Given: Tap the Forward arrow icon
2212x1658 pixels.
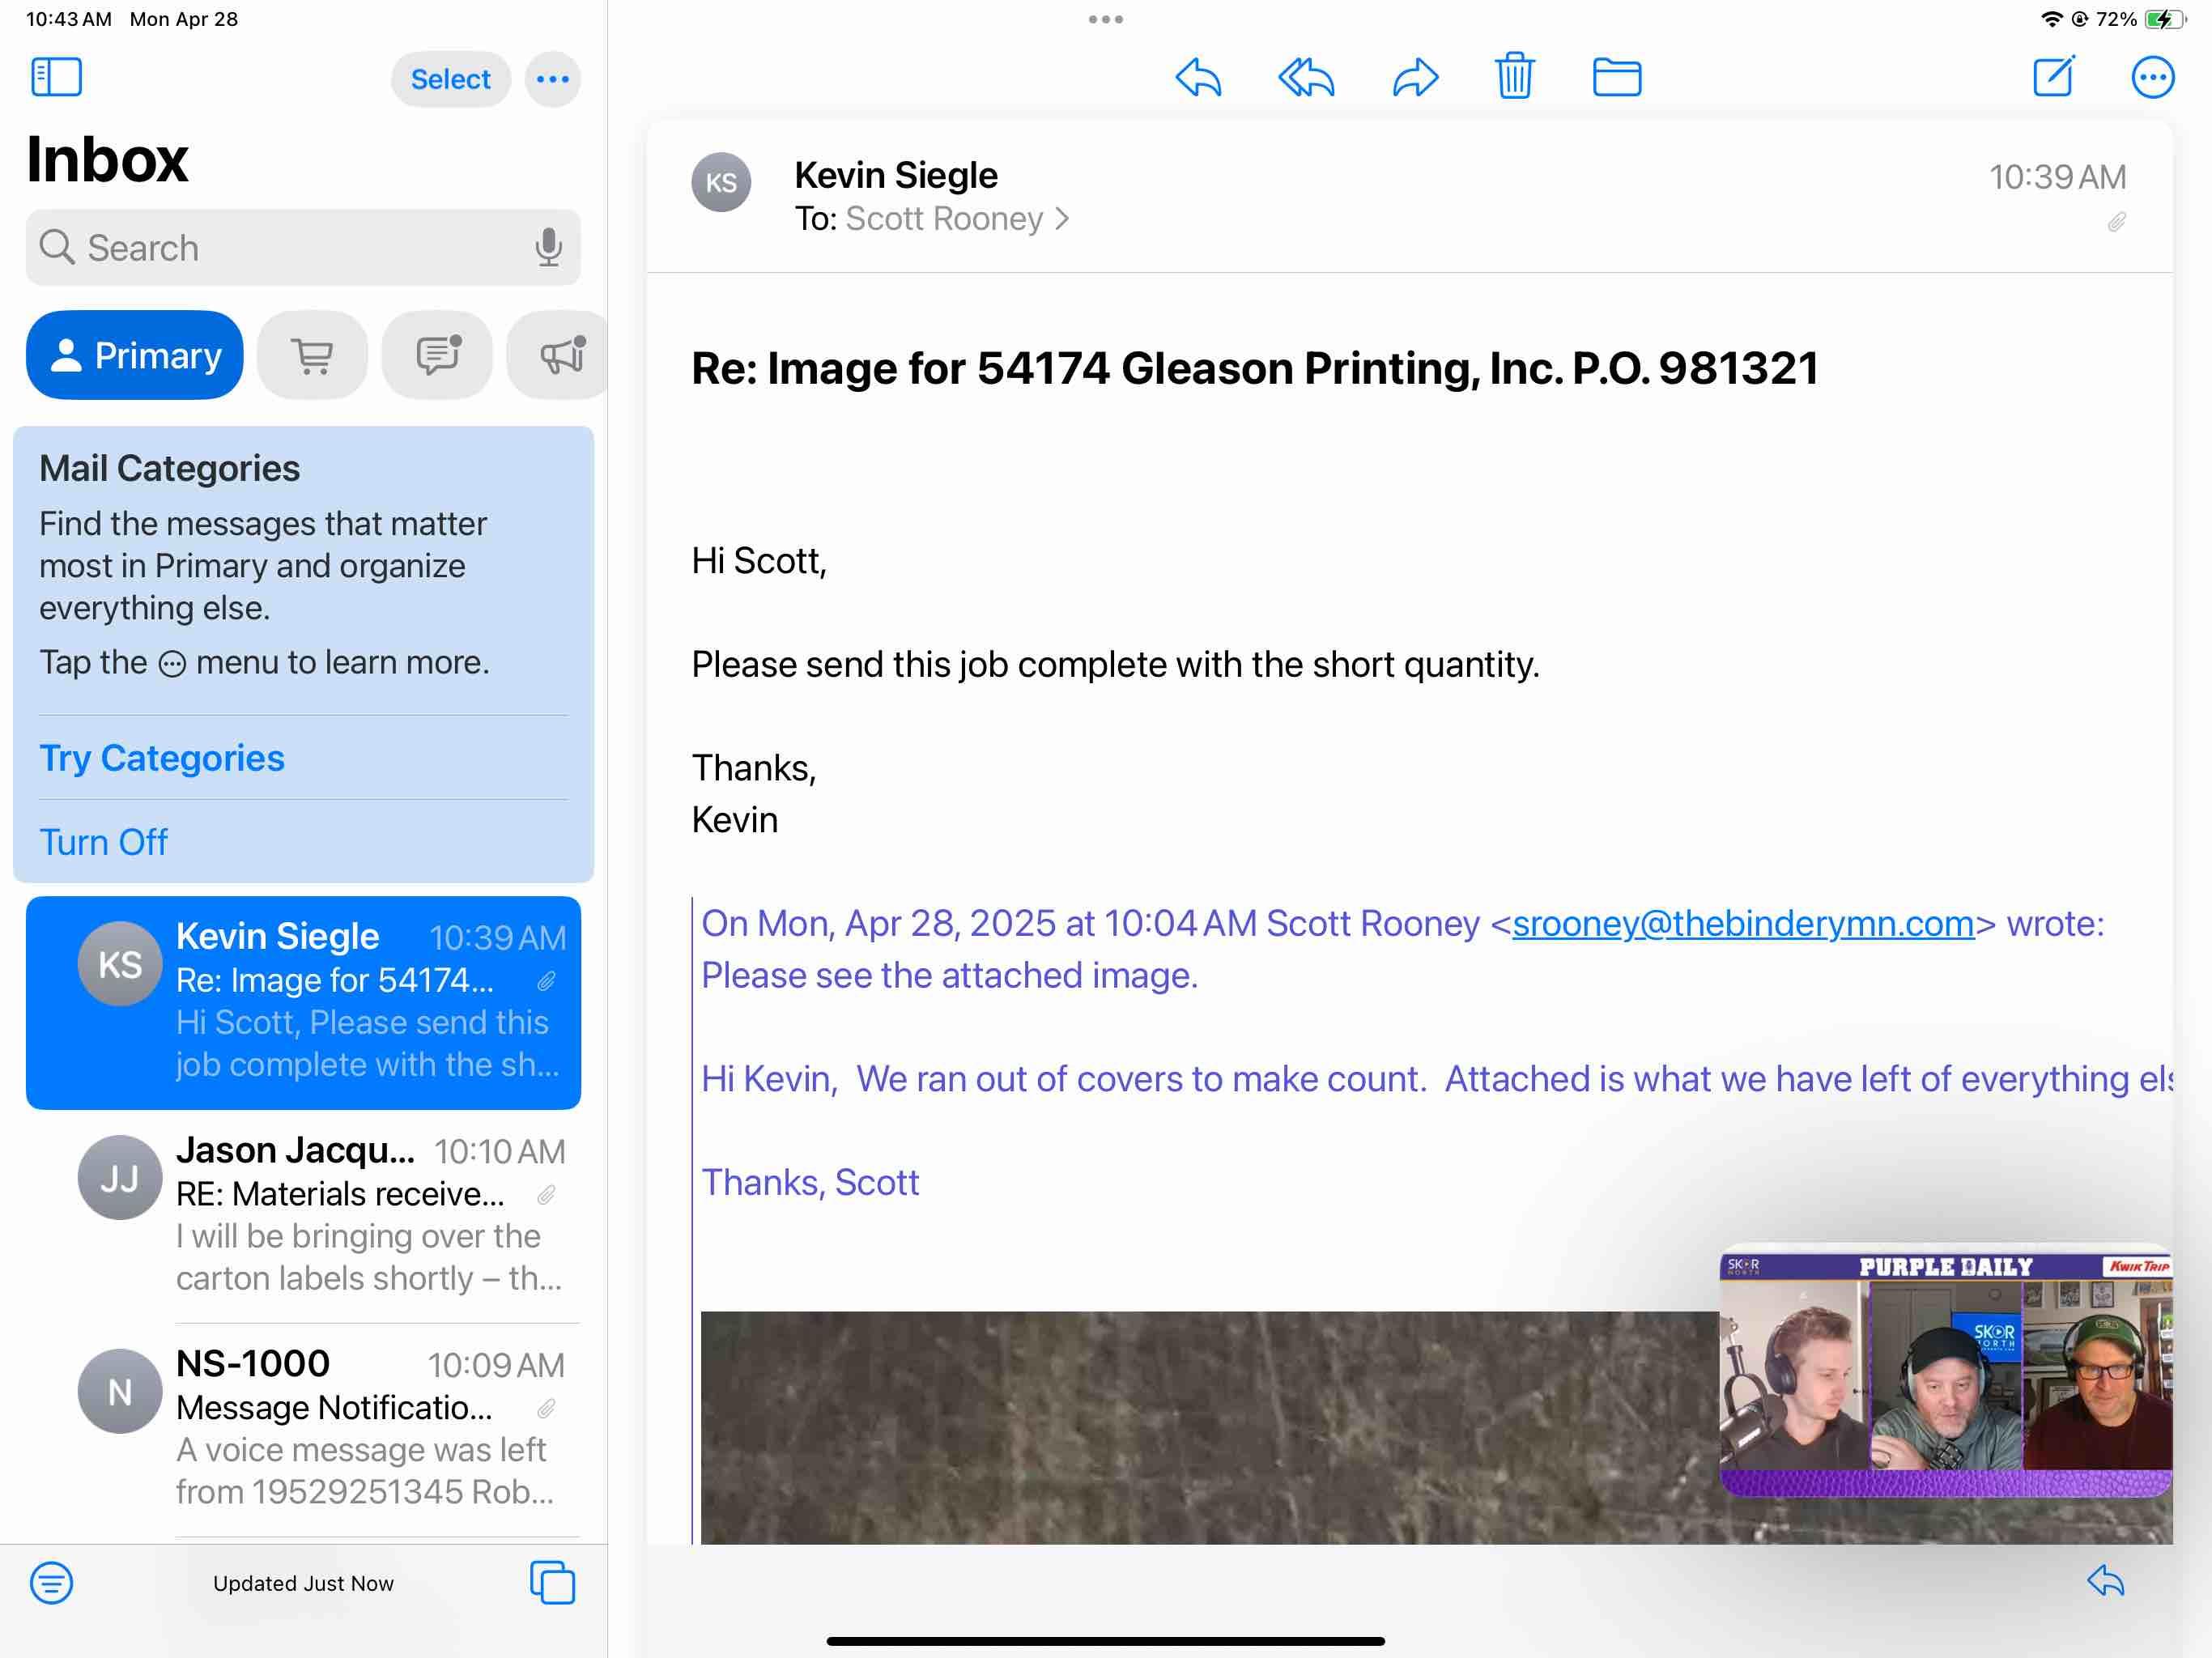Looking at the screenshot, I should tap(1415, 77).
